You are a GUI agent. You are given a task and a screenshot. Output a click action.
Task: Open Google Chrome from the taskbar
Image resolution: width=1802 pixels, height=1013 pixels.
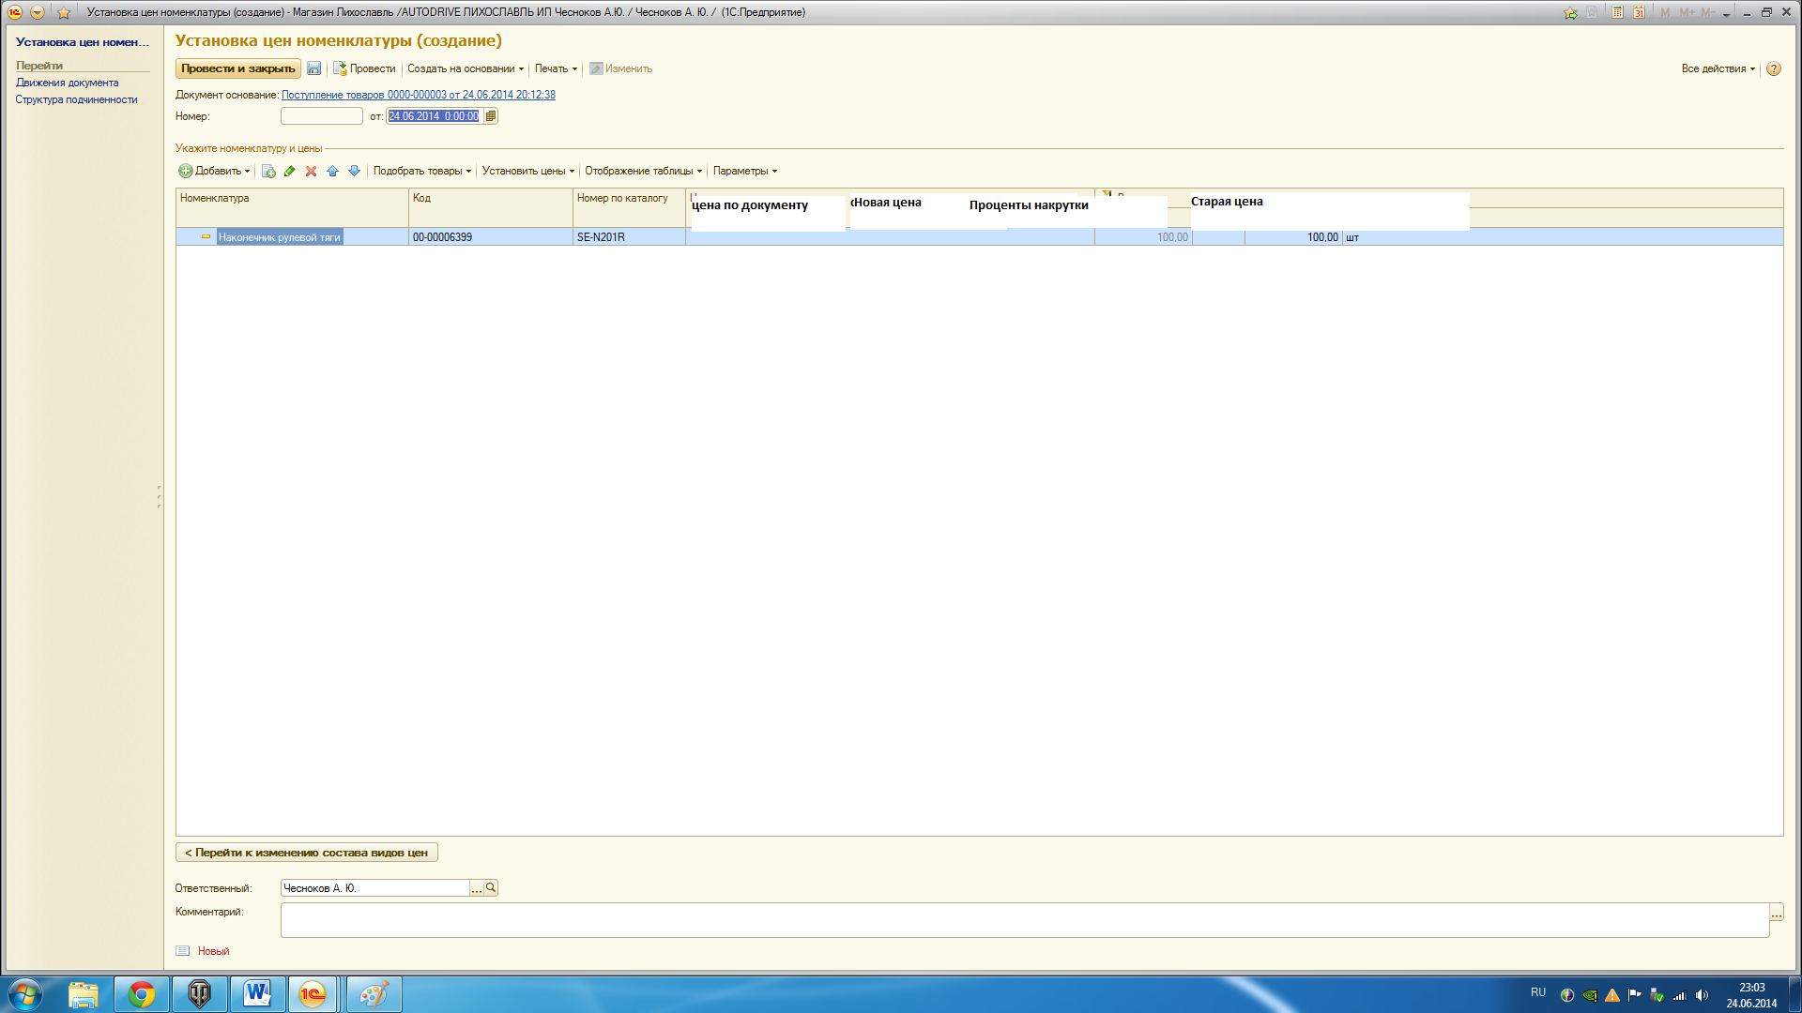pyautogui.click(x=142, y=993)
